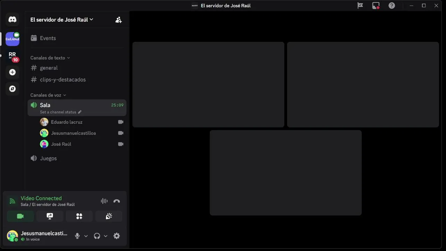
Task: Click the pencil icon beside channel status
Action: 80,112
